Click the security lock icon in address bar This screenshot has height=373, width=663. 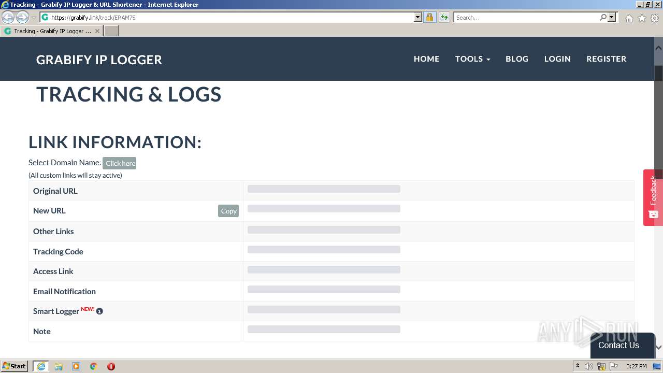[x=429, y=17]
